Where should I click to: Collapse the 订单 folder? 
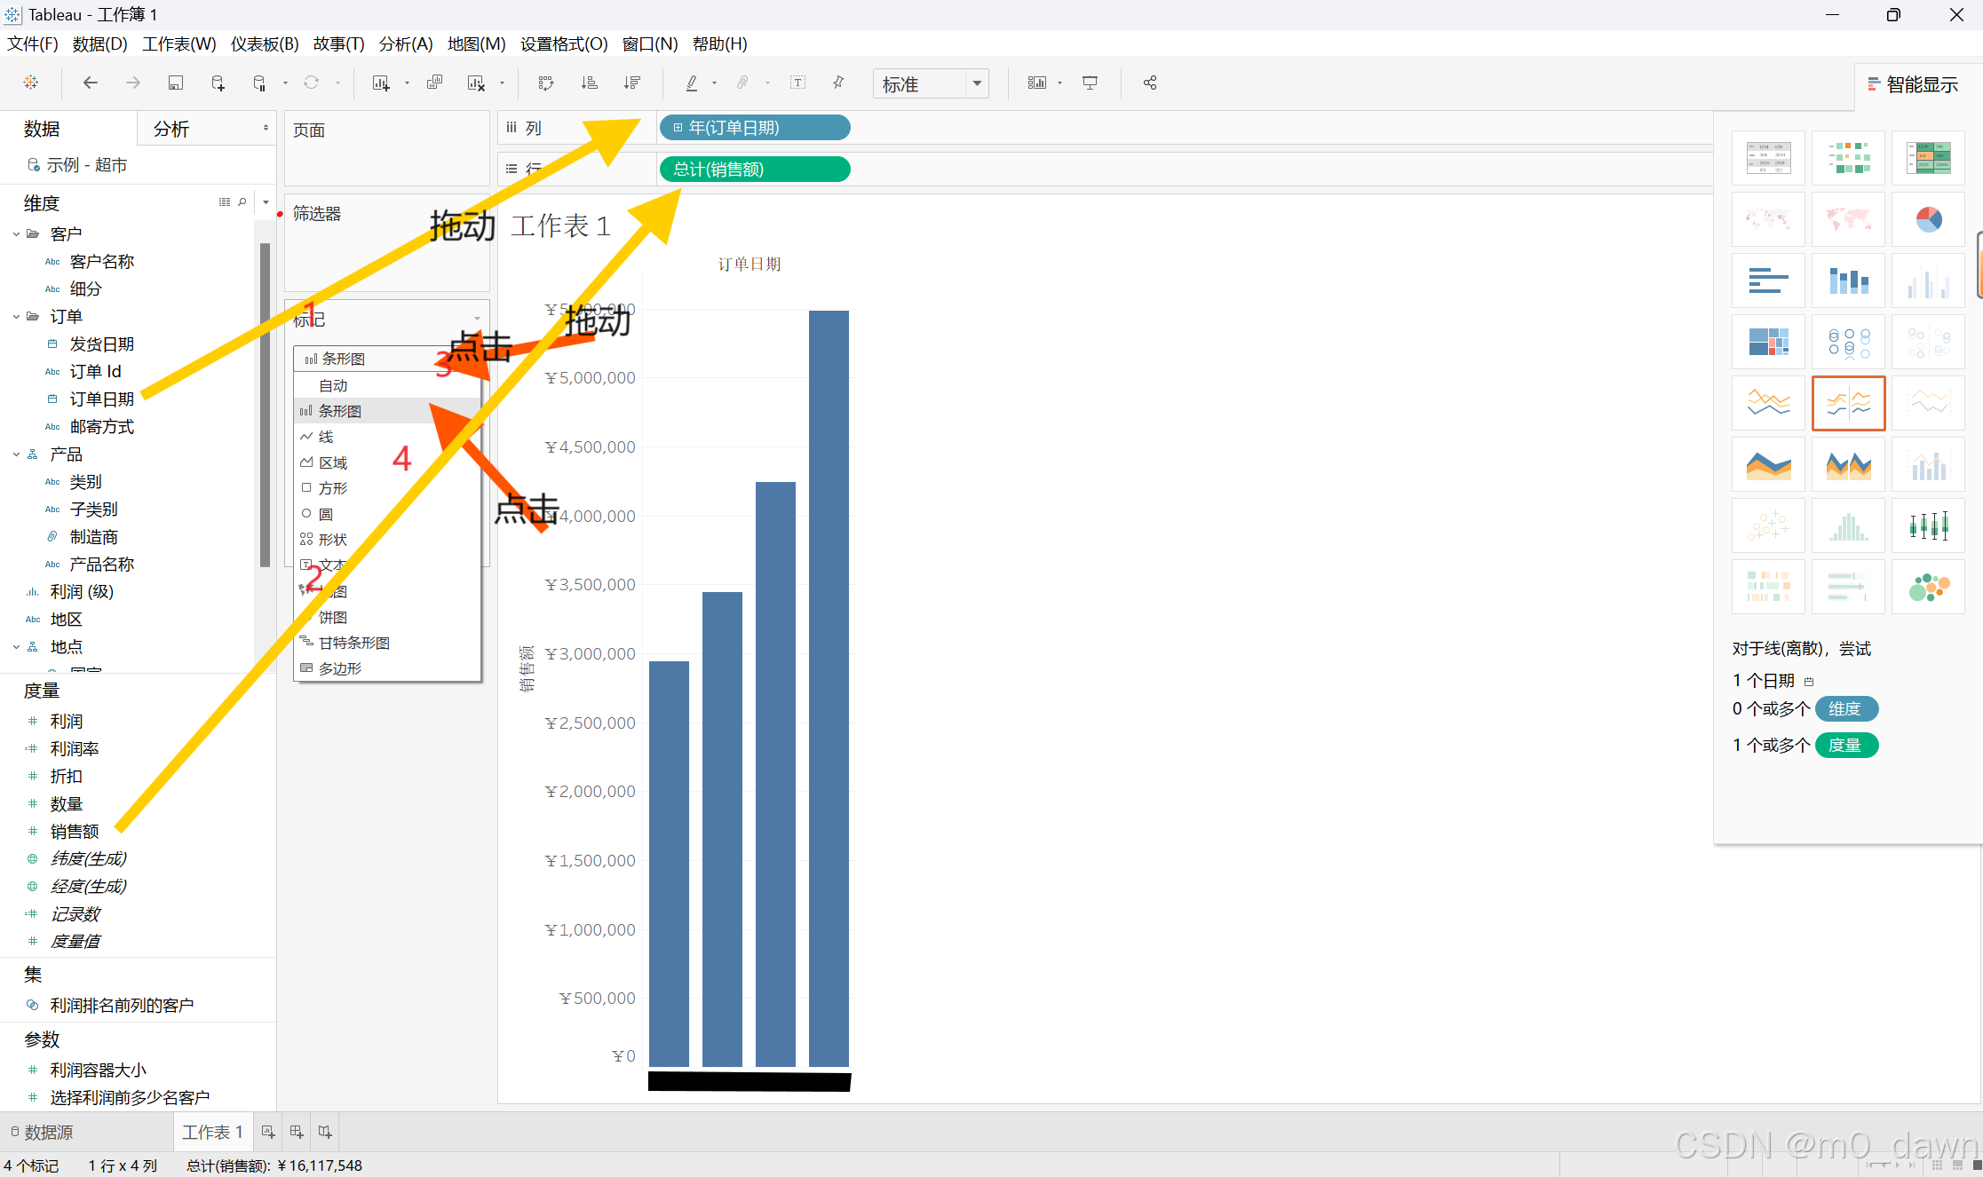[x=17, y=317]
